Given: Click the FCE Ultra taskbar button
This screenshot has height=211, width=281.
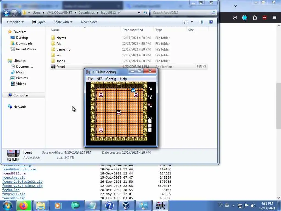Looking at the screenshot, I should [160, 206].
